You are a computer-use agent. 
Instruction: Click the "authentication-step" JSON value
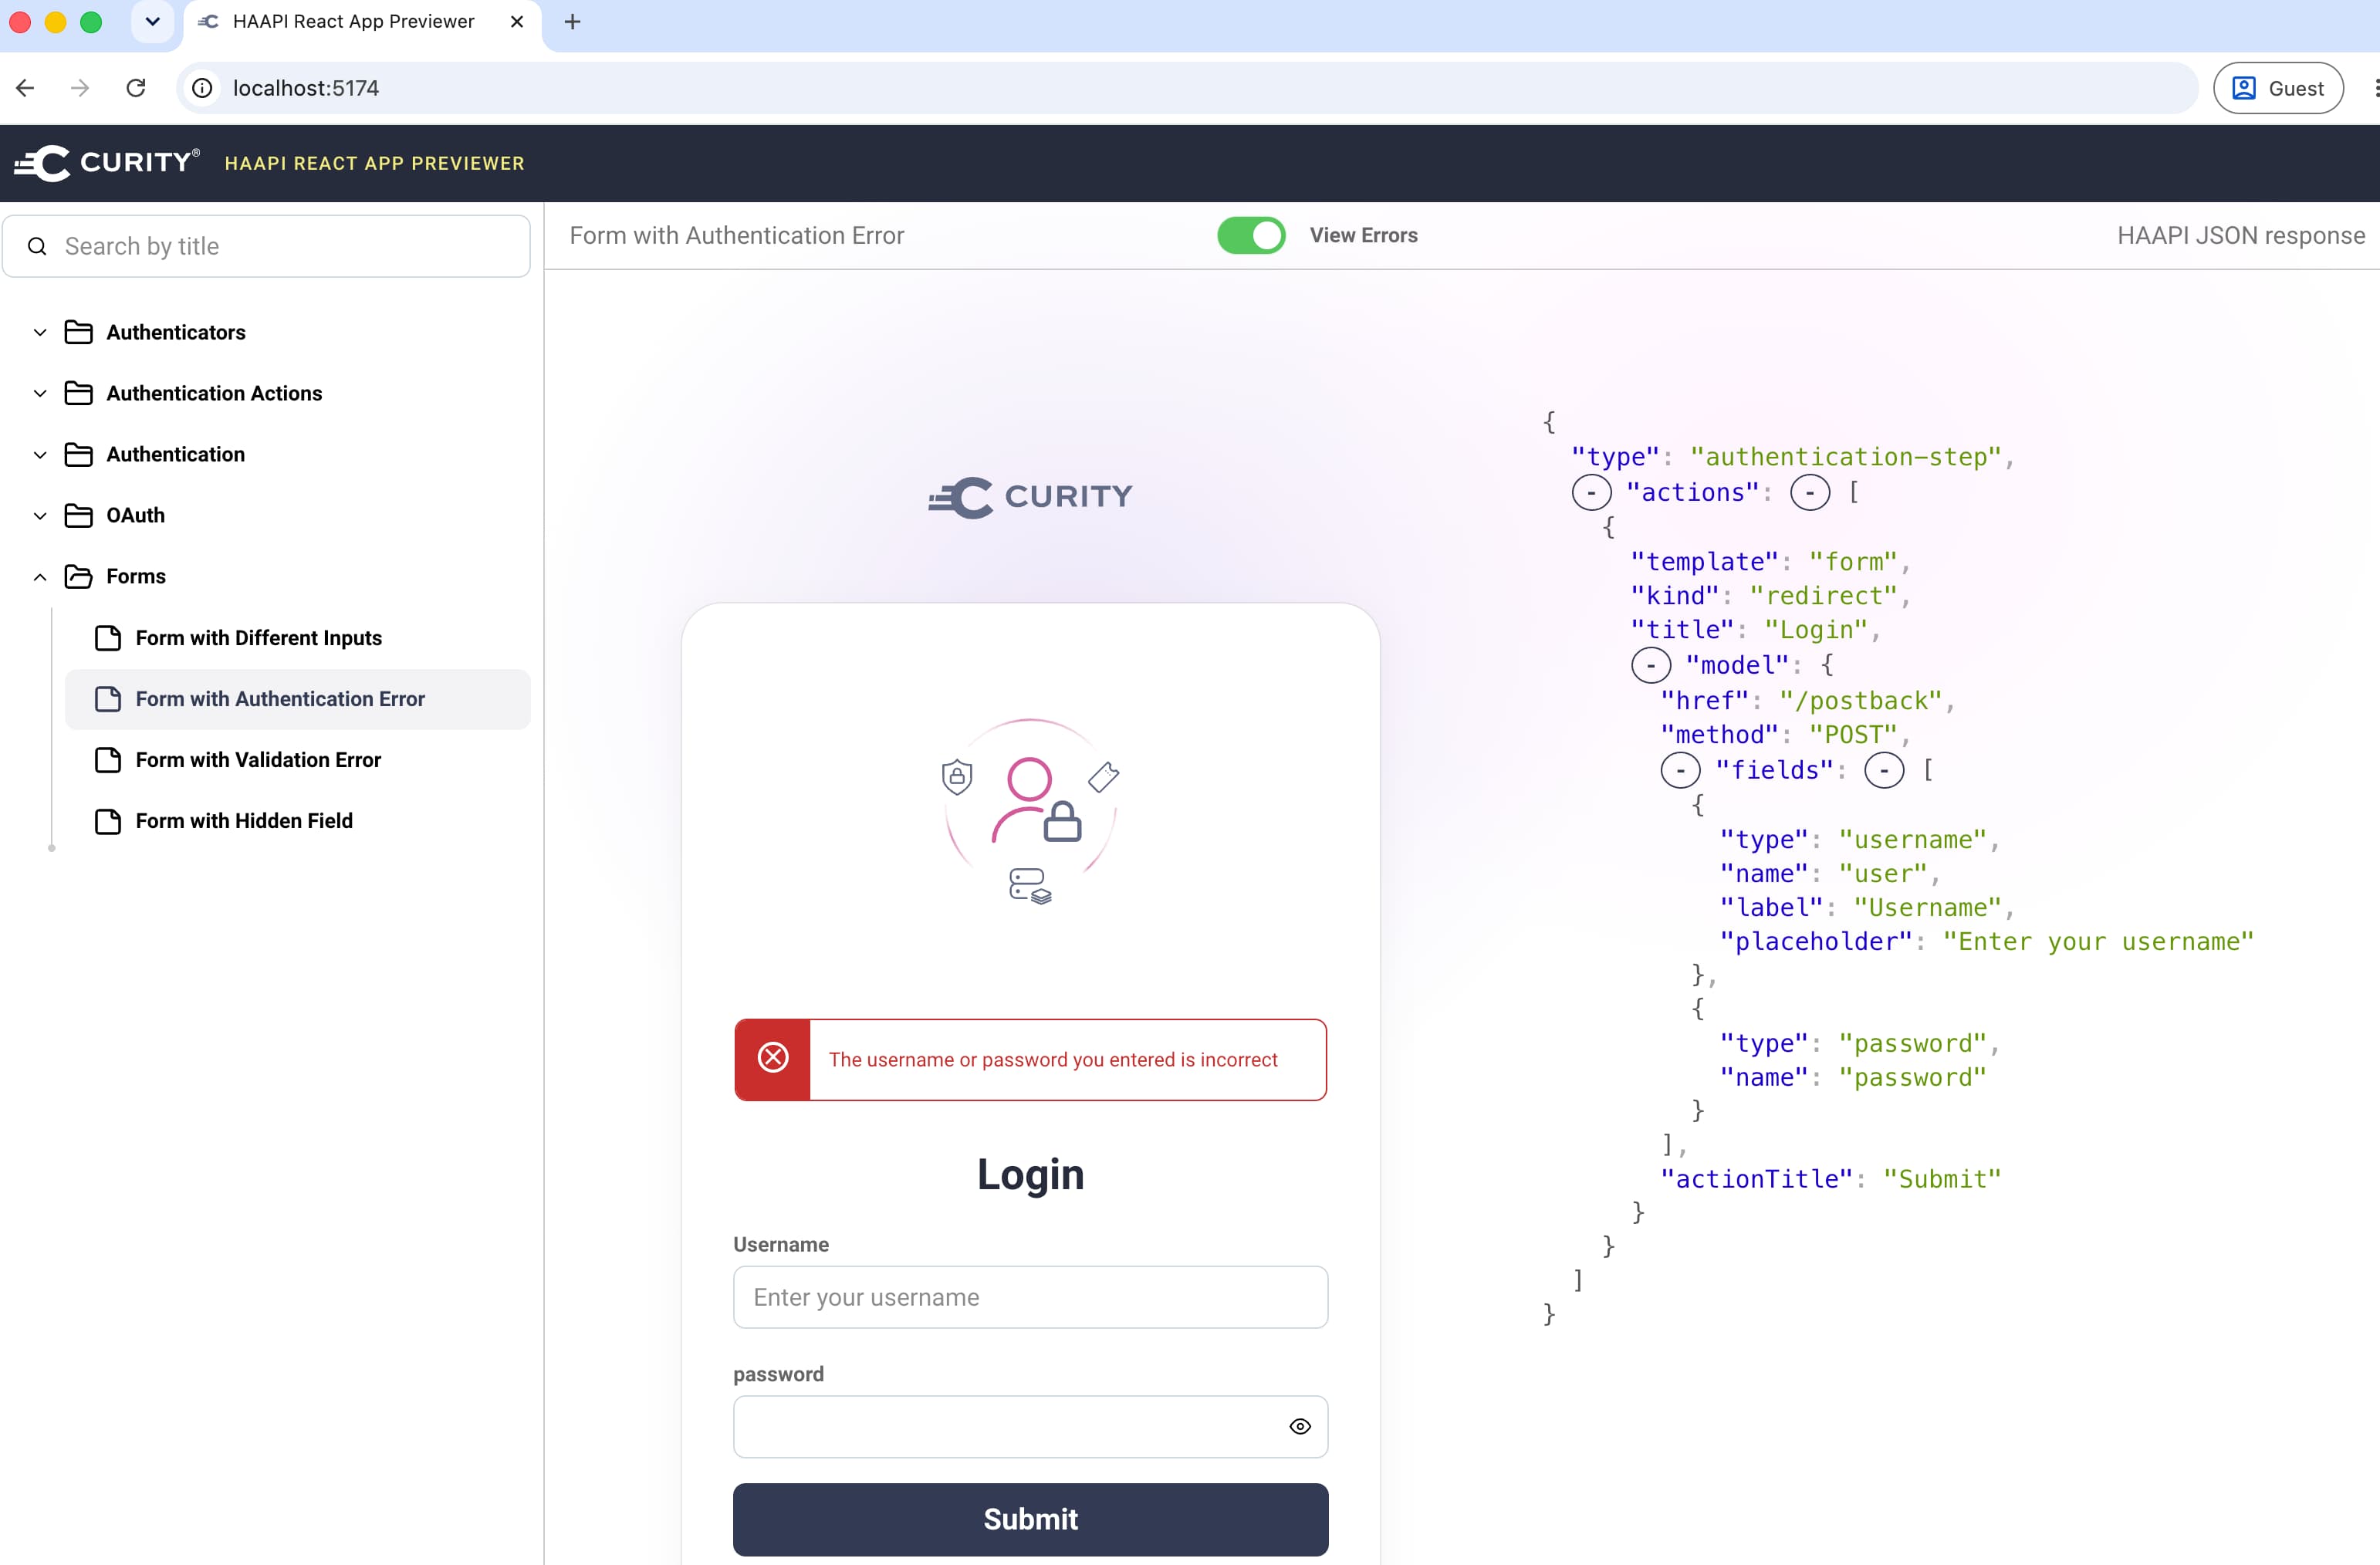click(x=1845, y=457)
